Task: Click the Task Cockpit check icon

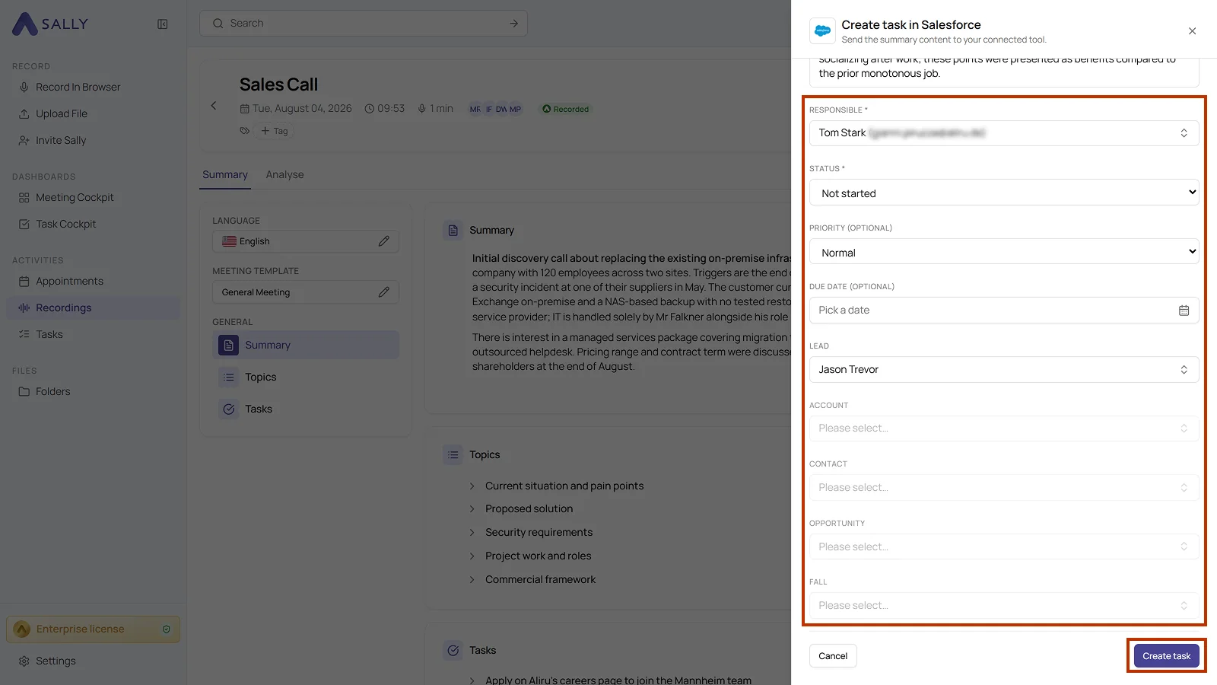Action: tap(24, 225)
